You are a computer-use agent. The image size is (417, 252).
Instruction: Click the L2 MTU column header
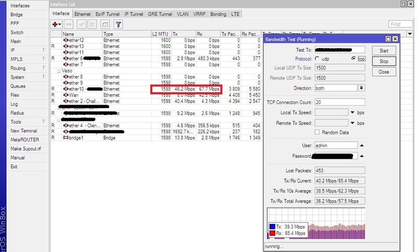pos(161,34)
